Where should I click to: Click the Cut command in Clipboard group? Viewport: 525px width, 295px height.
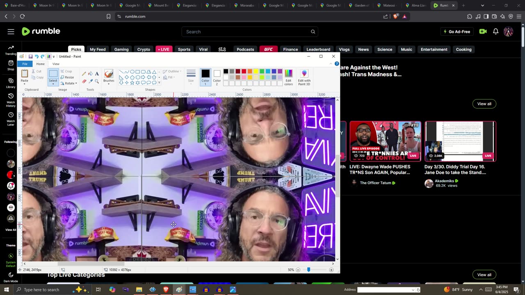click(36, 71)
